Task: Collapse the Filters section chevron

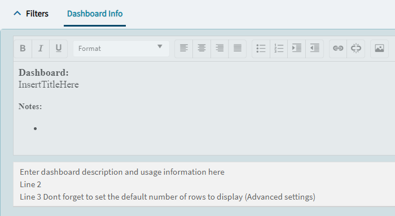Action: pyautogui.click(x=17, y=14)
